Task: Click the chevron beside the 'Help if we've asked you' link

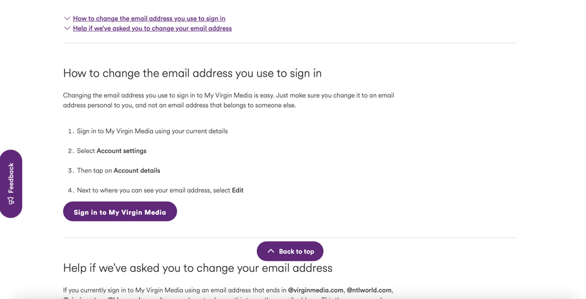Action: tap(67, 28)
